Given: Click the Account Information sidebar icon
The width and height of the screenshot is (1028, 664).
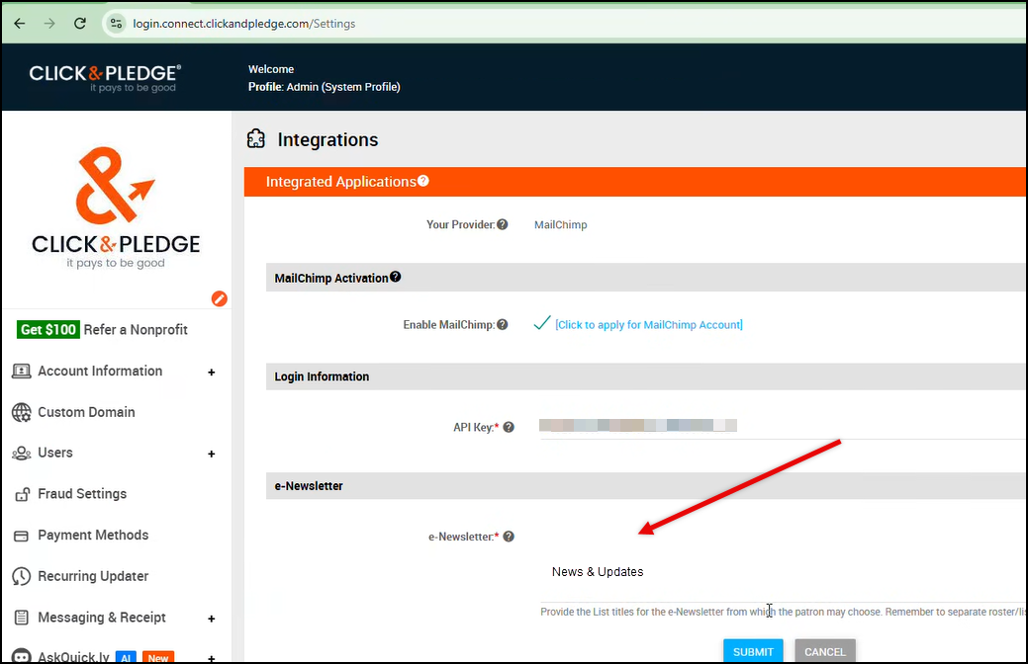Looking at the screenshot, I should 21,372.
